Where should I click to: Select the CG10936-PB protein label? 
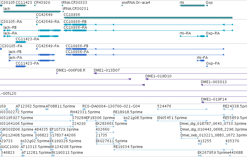tap(77, 46)
